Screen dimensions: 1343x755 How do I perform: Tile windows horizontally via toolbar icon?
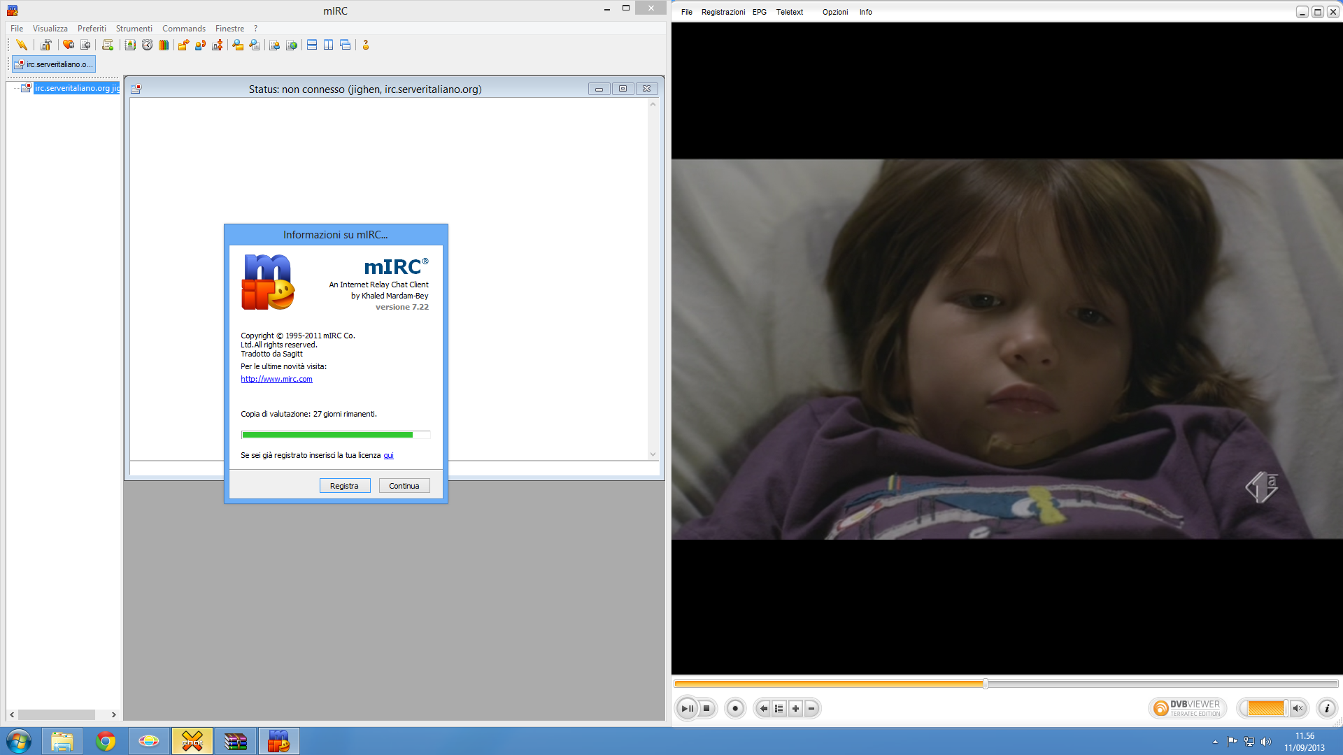click(312, 45)
